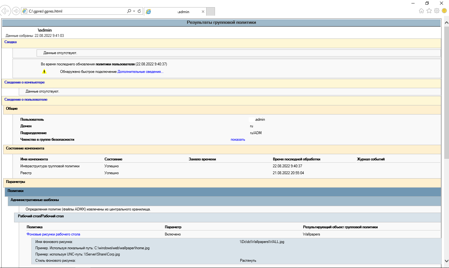
Task: Select the admin browser tab
Action: [x=175, y=12]
